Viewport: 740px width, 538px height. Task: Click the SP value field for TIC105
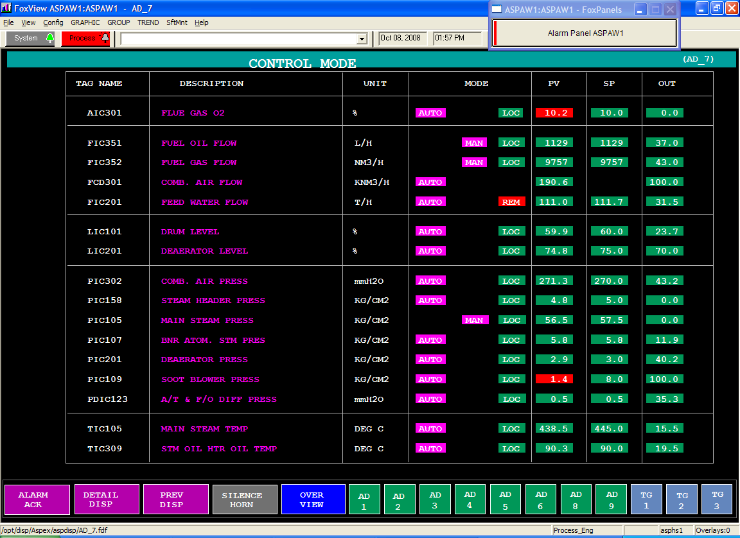pyautogui.click(x=609, y=429)
